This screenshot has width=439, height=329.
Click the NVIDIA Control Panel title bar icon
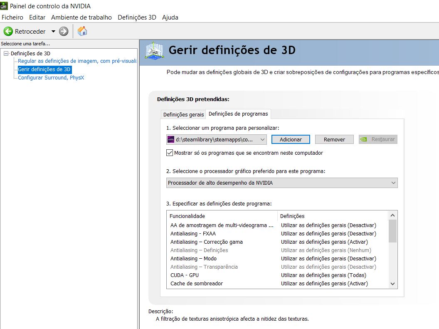4,6
